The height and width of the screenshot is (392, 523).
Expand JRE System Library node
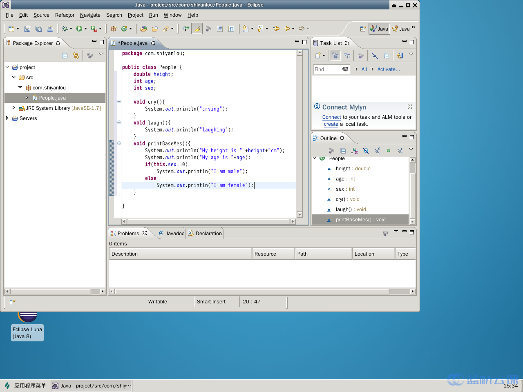tap(13, 108)
